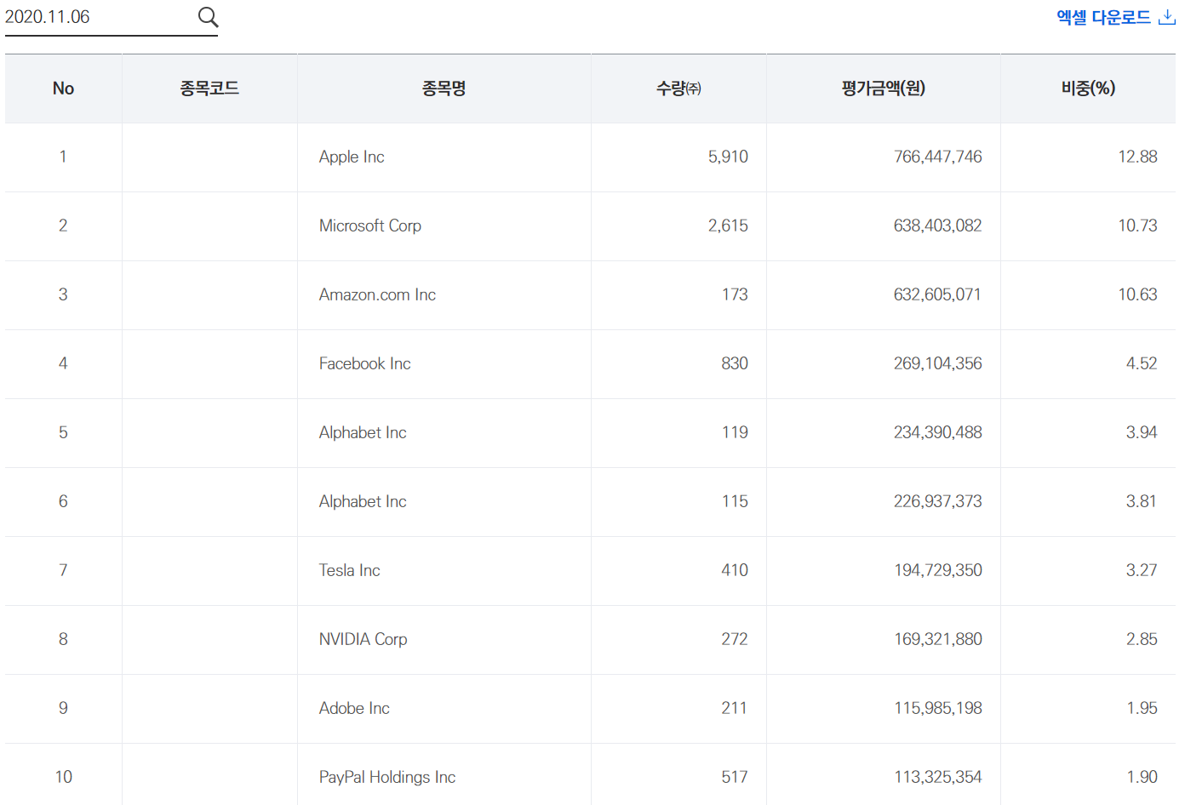Click the valuation 115,985,198
The image size is (1185, 805).
point(937,708)
